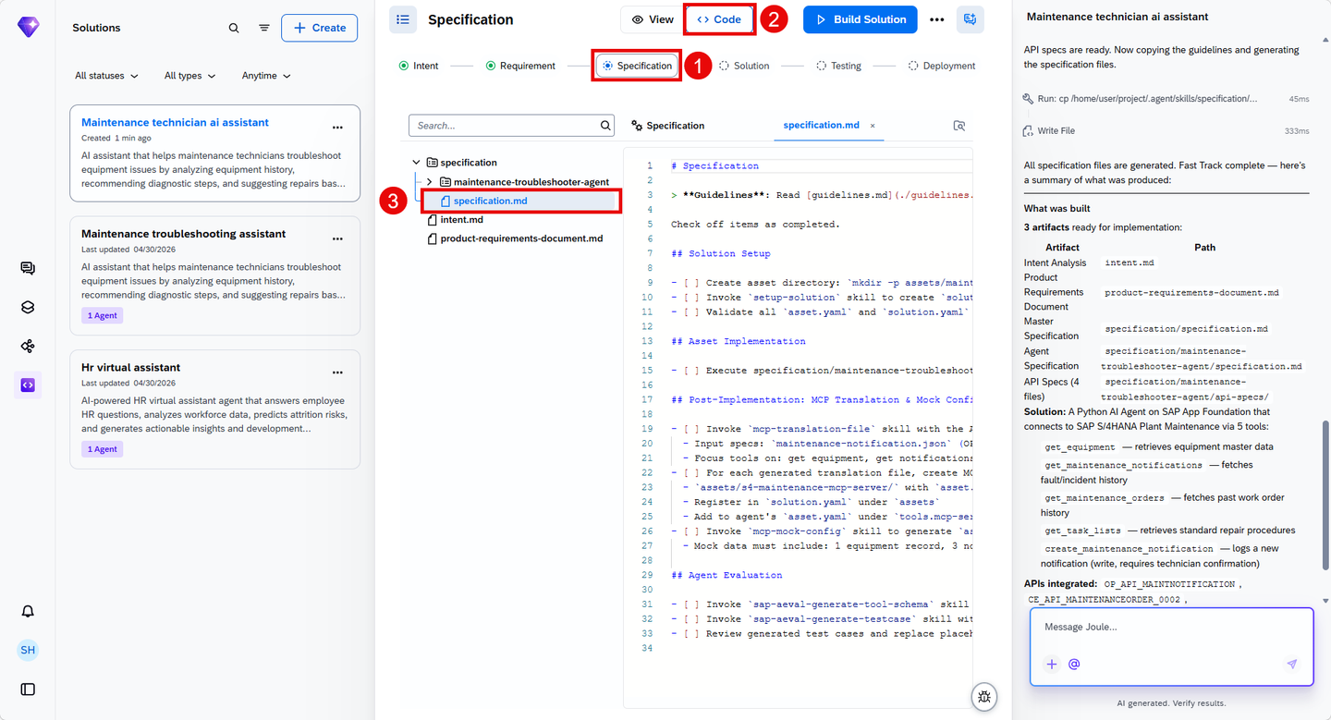Open notifications bell in the left rail

28,611
